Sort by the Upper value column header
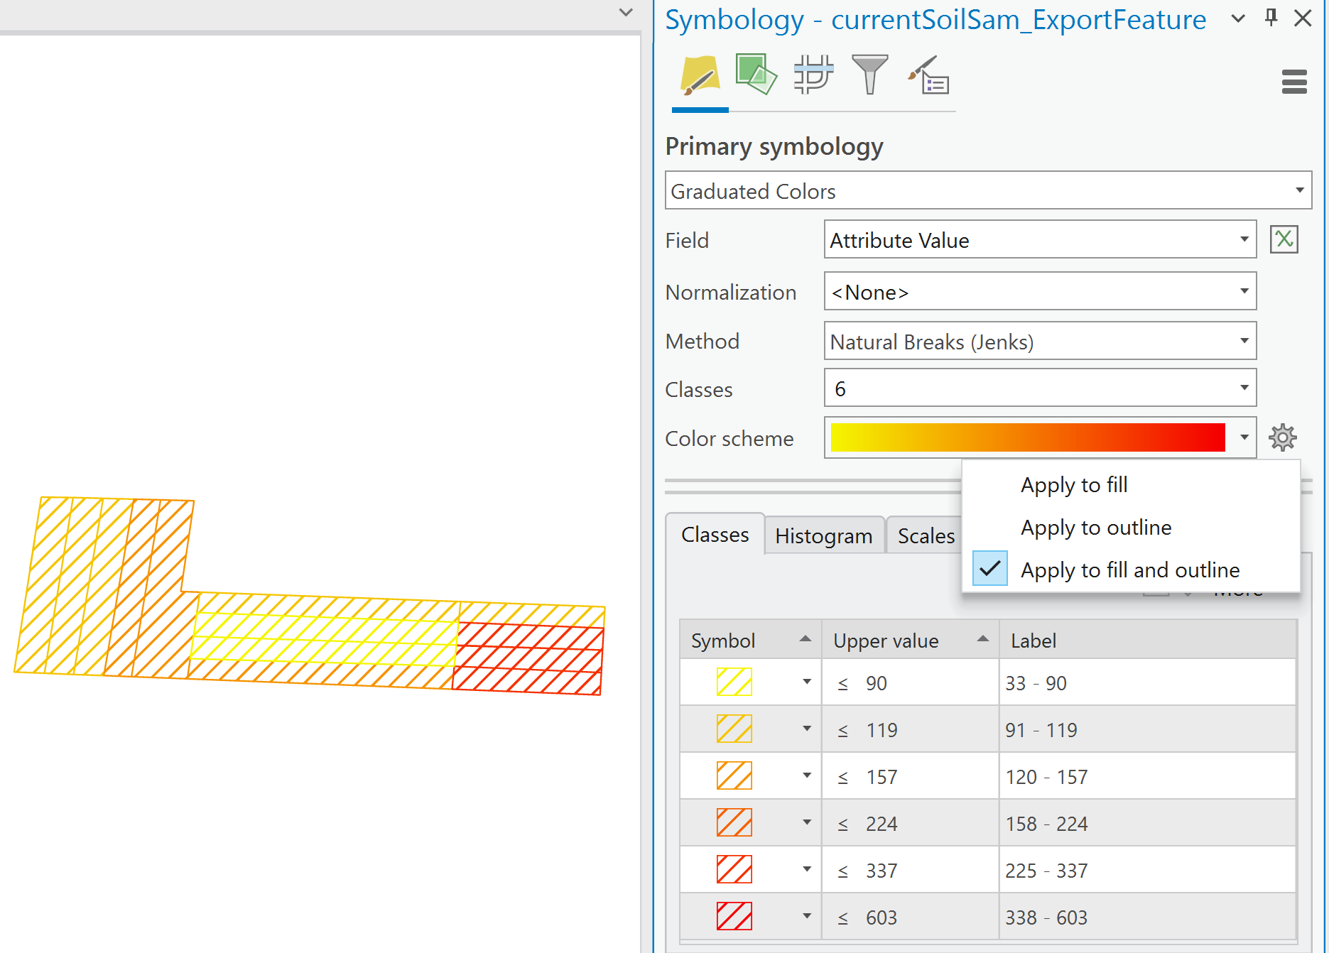The image size is (1329, 953). (911, 640)
